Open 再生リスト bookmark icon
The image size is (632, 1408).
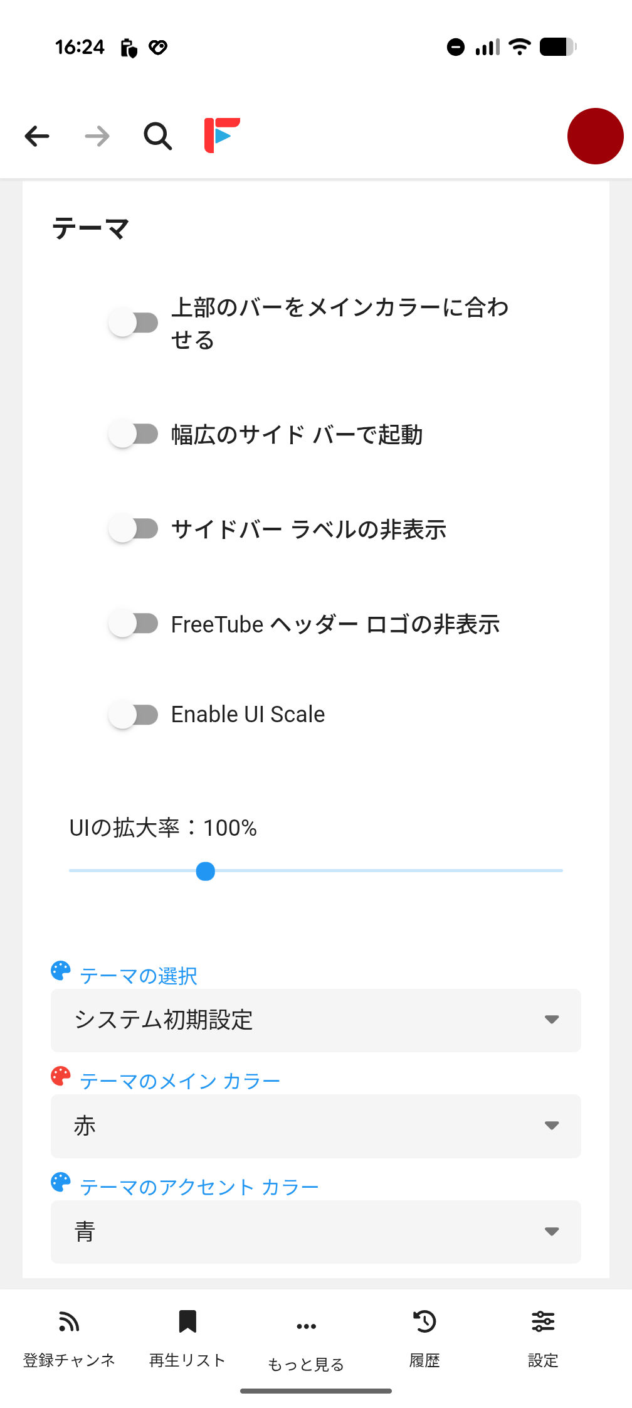tap(187, 1322)
